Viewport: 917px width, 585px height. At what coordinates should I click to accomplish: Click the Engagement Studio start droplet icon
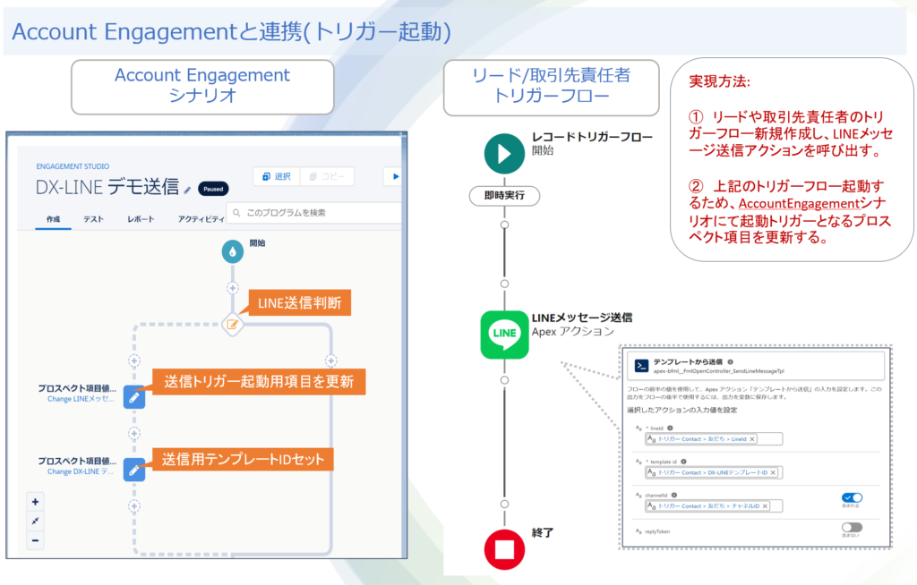pyautogui.click(x=233, y=252)
